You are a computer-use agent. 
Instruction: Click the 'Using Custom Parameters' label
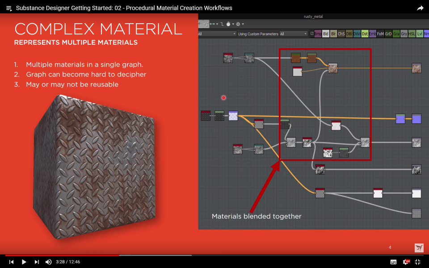(258, 34)
